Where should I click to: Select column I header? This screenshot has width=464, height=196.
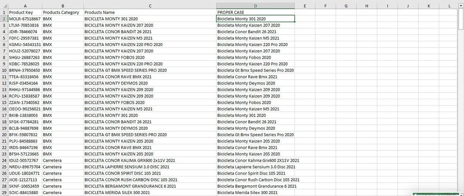coord(388,6)
